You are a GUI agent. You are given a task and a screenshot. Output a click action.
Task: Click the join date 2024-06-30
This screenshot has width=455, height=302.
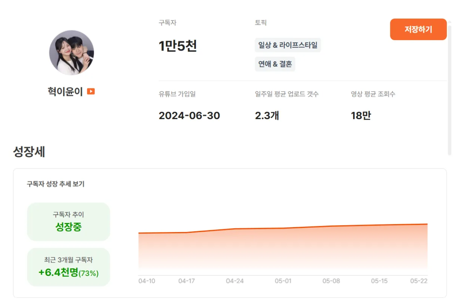[189, 116]
